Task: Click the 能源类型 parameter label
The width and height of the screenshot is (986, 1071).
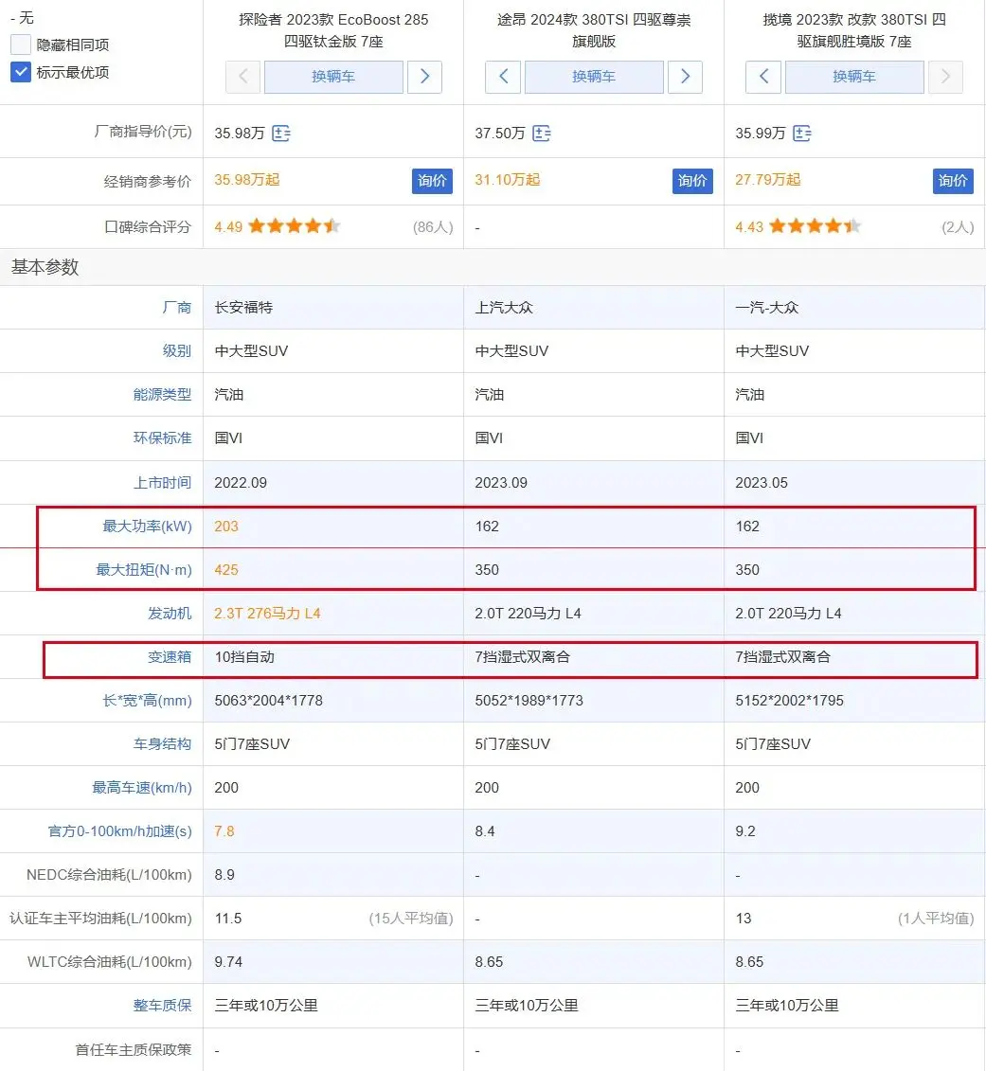Action: tap(163, 395)
